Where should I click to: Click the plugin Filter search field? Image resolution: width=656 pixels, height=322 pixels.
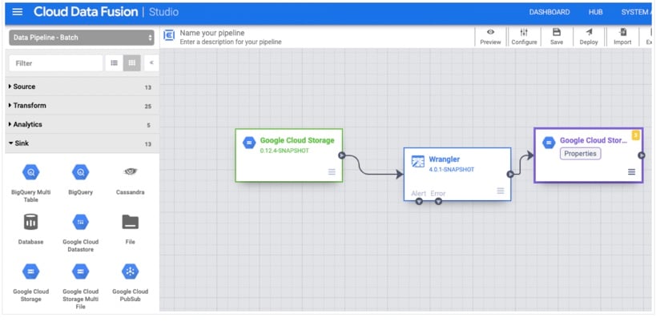click(56, 62)
